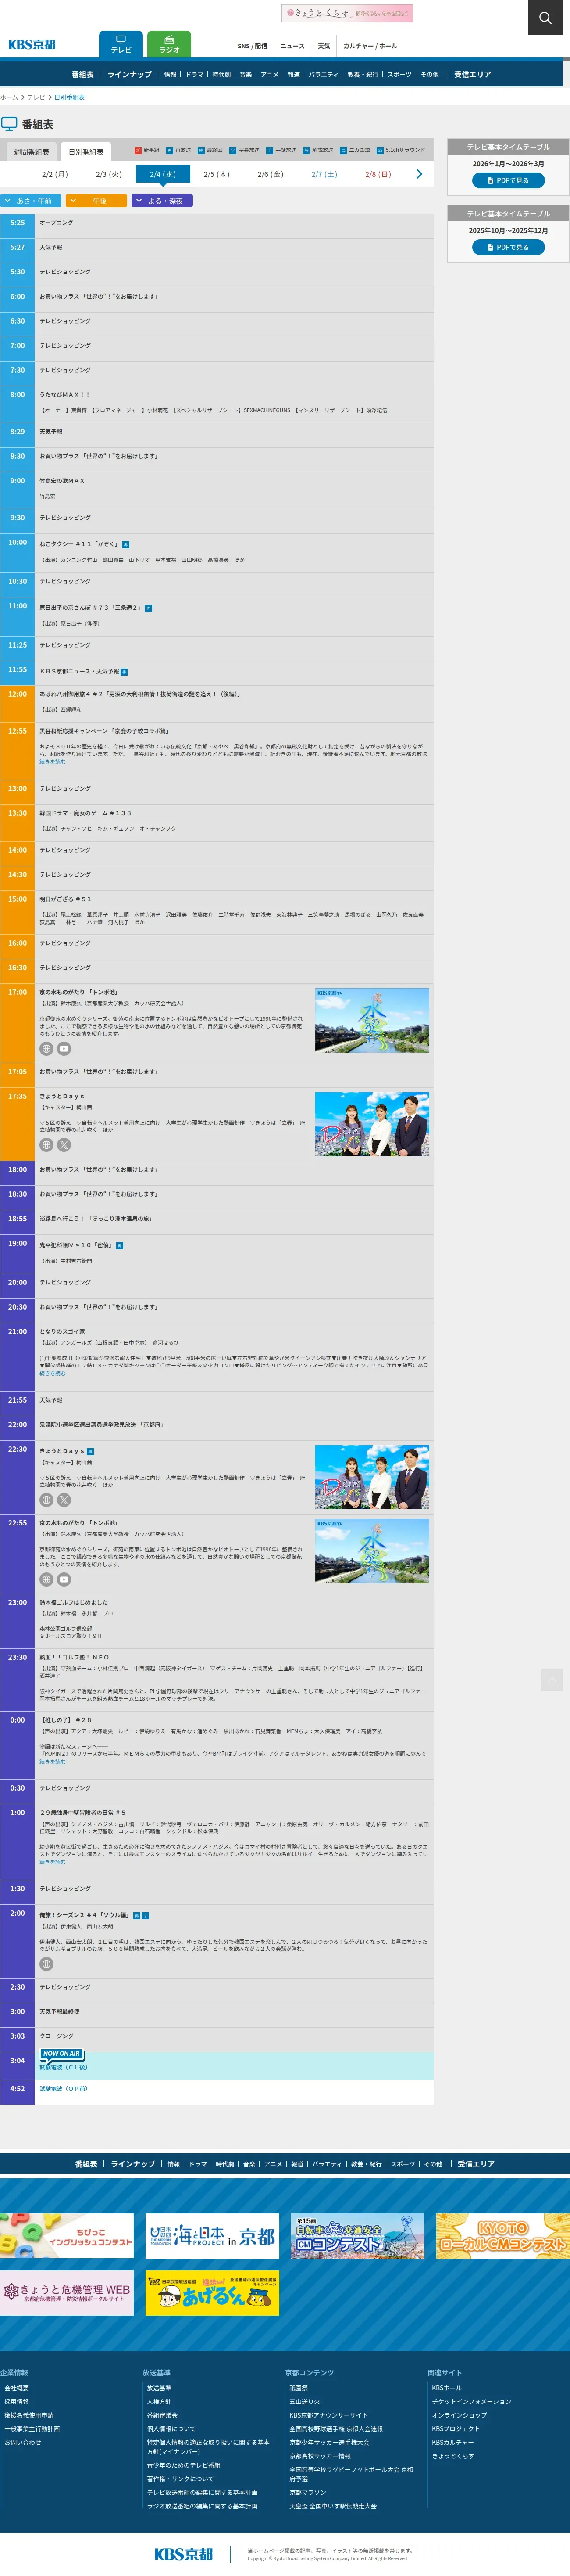Screen dimensions: 570x2576
Task: Expand the よる・深夜 time filter
Action: point(163,201)
